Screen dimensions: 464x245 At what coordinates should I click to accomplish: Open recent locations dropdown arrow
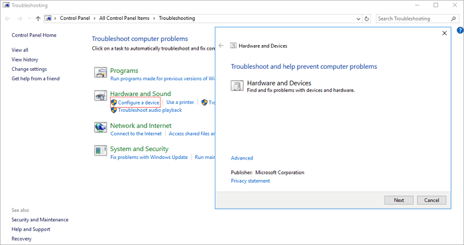click(29, 19)
